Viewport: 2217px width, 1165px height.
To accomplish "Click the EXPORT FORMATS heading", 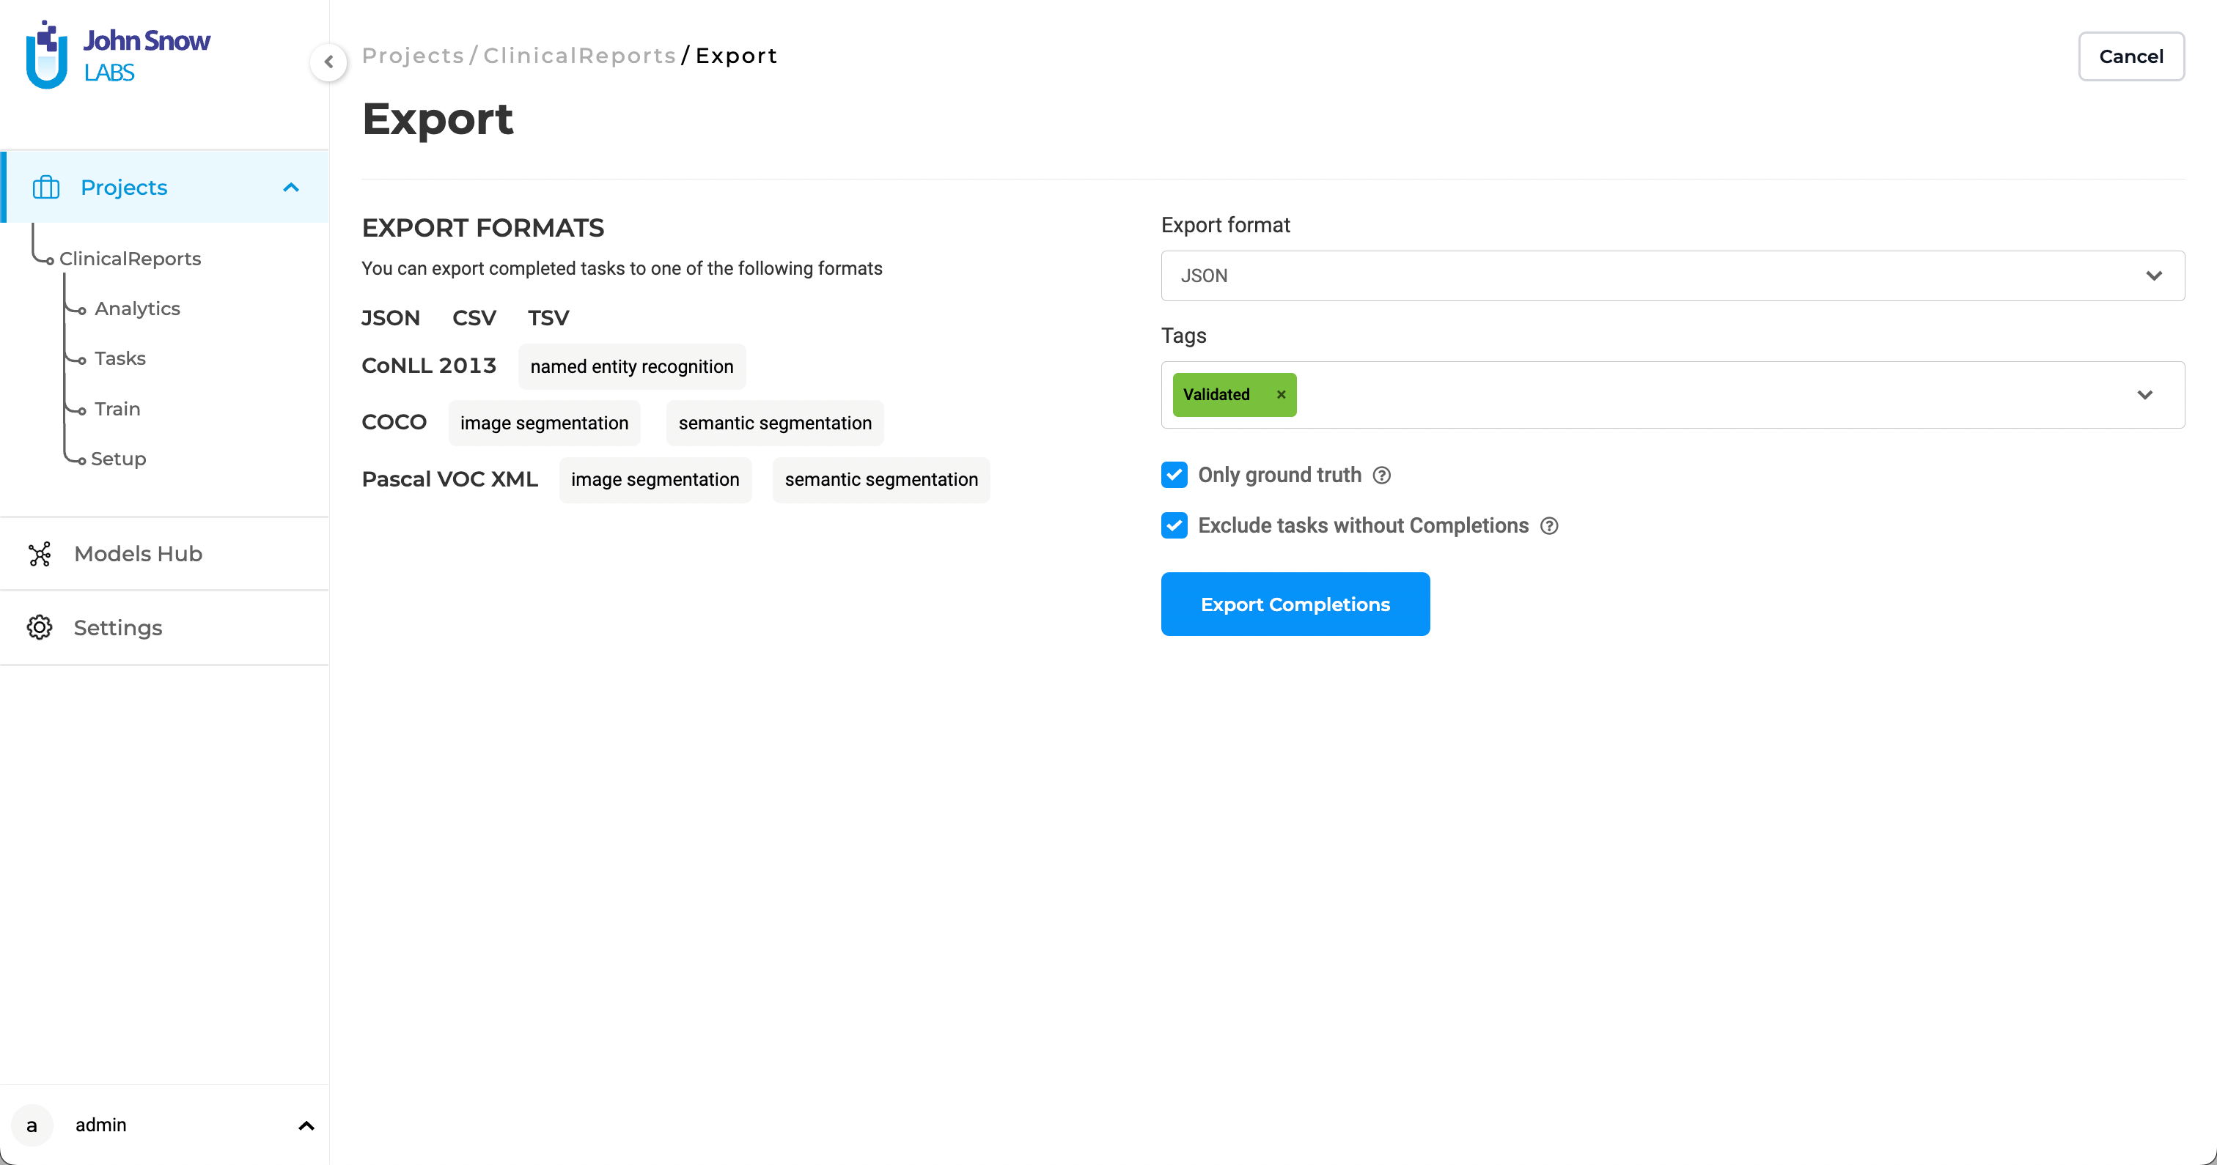I will click(x=483, y=228).
